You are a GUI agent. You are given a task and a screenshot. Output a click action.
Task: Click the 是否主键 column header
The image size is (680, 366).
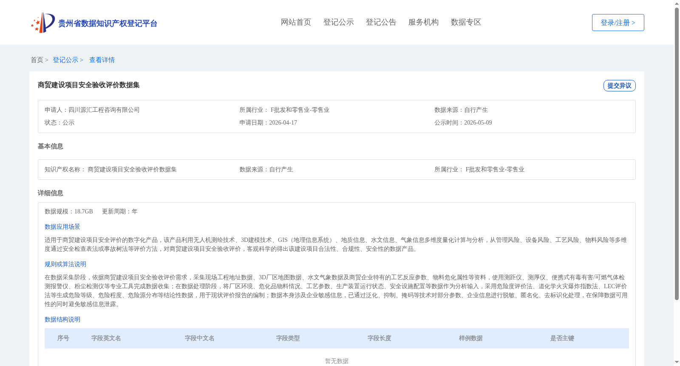pyautogui.click(x=562, y=338)
